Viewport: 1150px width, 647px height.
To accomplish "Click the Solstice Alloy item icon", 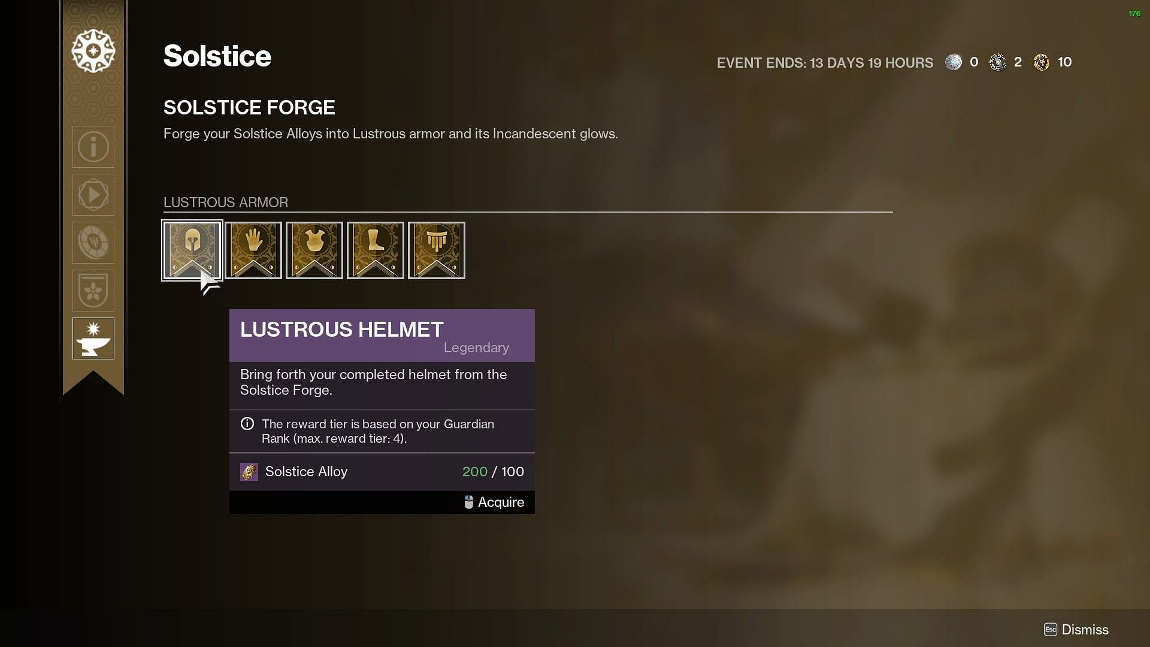I will (x=249, y=472).
